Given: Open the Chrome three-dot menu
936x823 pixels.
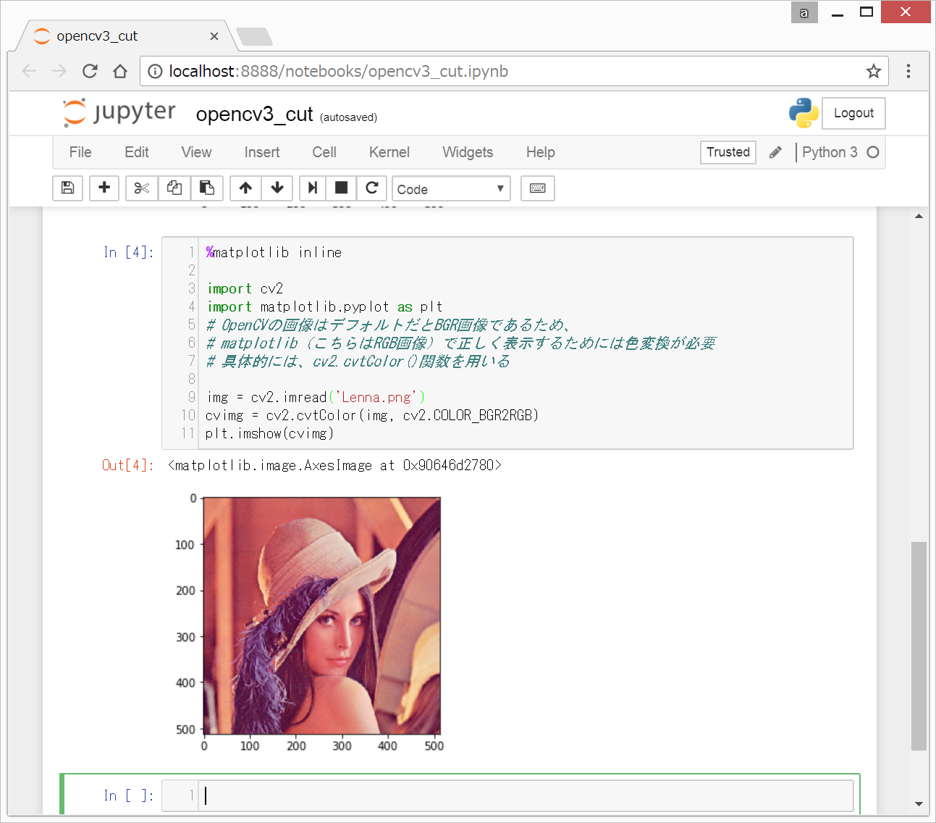Looking at the screenshot, I should point(908,71).
